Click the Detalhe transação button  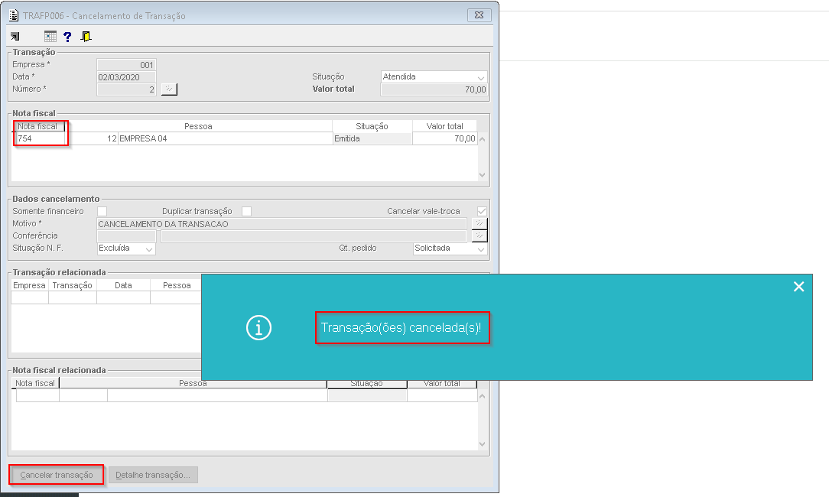click(153, 475)
